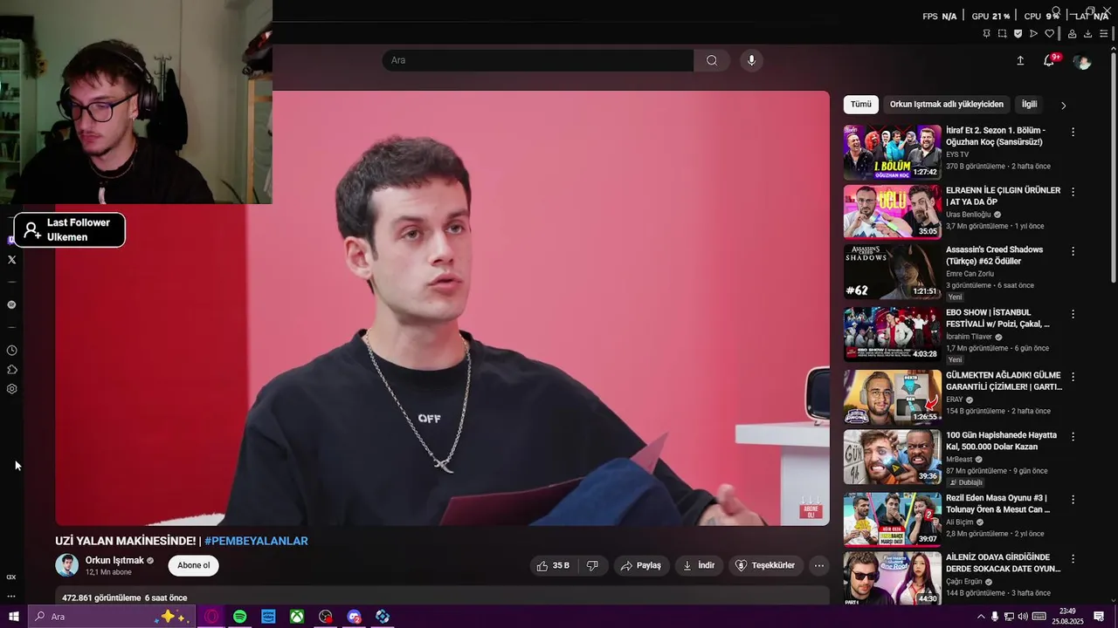Viewport: 1118px width, 628px height.
Task: Click the İndir download button
Action: [x=699, y=565]
